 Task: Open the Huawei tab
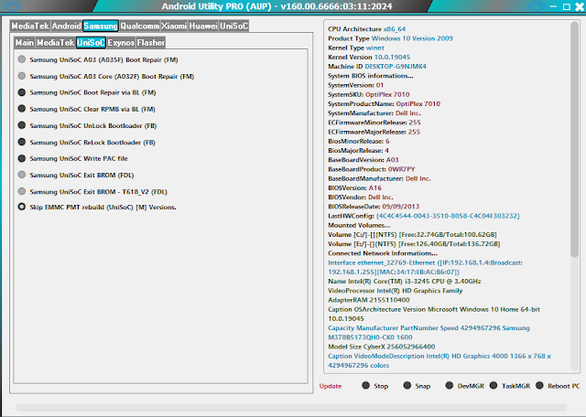click(203, 26)
